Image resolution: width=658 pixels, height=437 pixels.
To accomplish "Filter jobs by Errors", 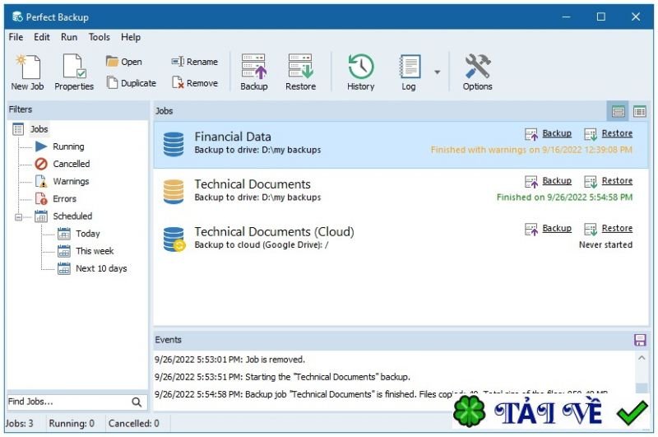I will (64, 198).
